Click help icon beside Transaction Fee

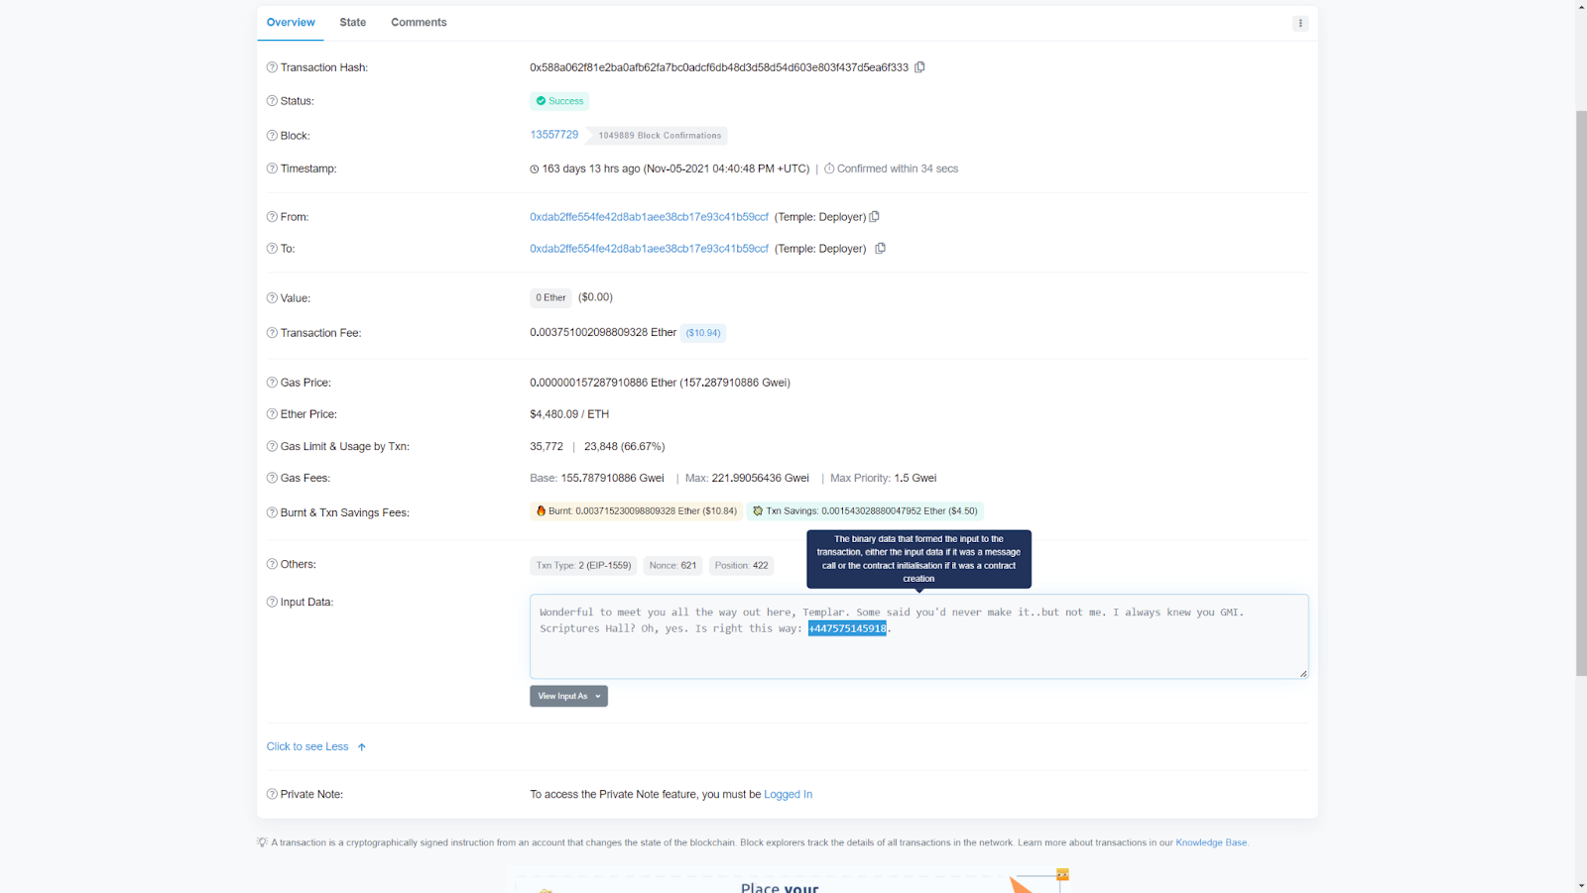coord(272,333)
